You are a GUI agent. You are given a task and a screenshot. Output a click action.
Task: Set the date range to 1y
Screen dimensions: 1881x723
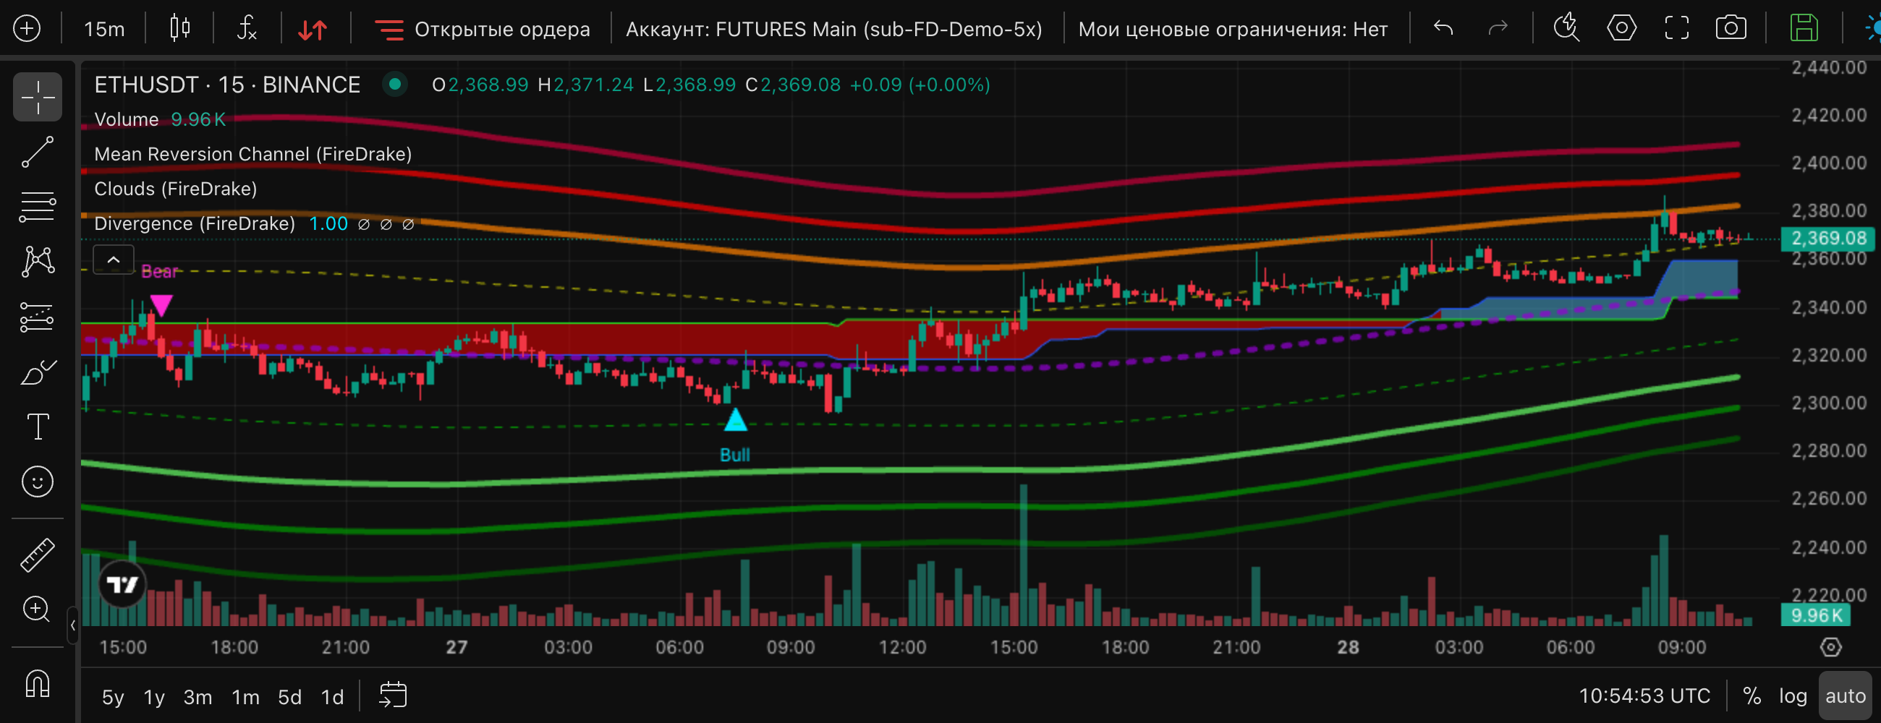154,698
